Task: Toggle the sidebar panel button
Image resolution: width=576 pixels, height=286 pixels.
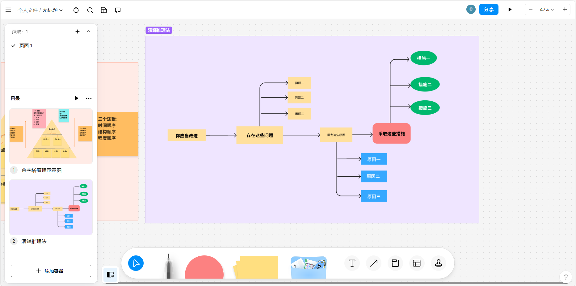Action: click(x=110, y=275)
